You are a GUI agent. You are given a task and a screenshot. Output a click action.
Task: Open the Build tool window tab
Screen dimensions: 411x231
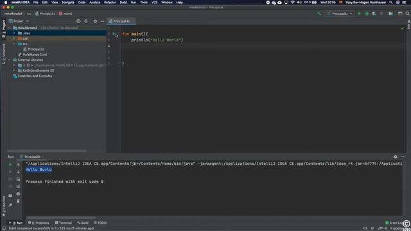pos(83,223)
